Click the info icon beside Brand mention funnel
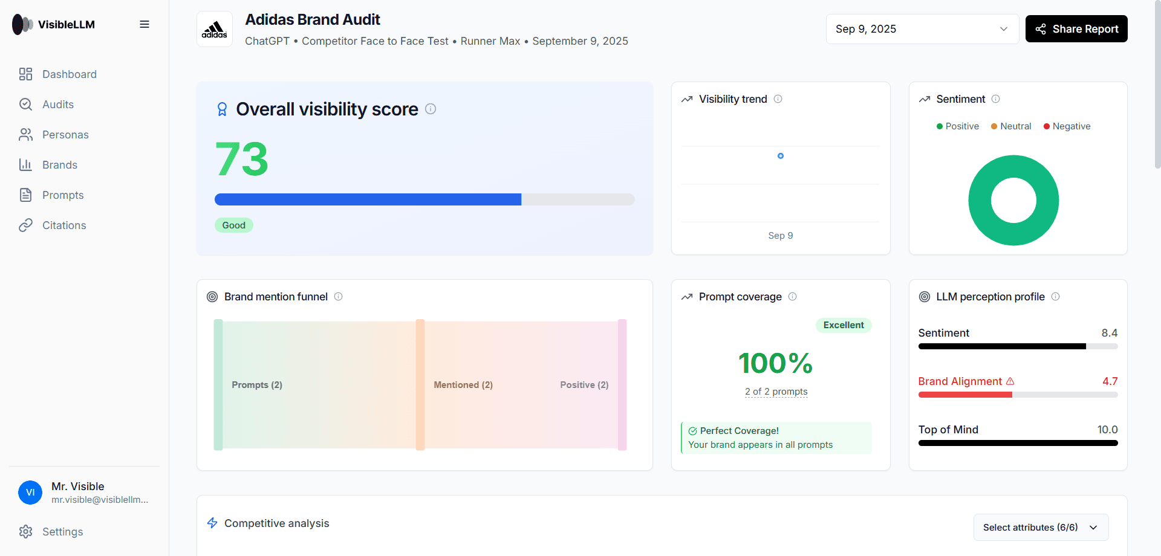Image resolution: width=1161 pixels, height=556 pixels. (x=339, y=297)
